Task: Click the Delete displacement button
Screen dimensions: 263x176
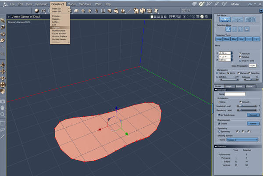Action: [253, 124]
